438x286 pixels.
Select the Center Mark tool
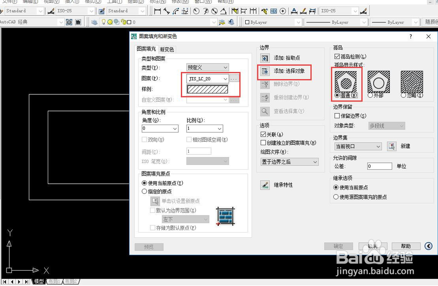tap(283, 11)
